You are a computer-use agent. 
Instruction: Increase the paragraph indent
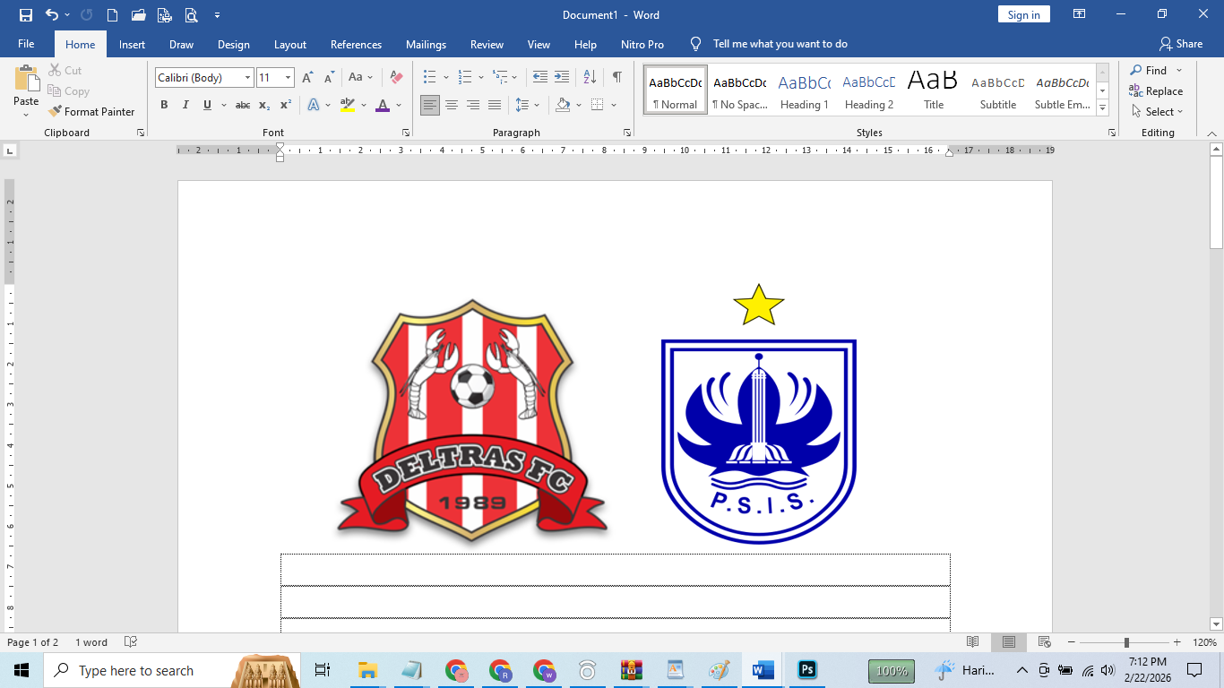pos(562,78)
